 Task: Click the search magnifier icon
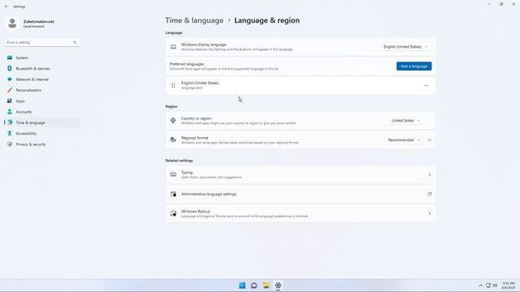click(75, 42)
